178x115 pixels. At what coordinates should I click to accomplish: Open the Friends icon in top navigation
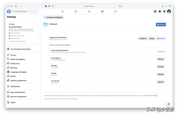tap(76, 11)
